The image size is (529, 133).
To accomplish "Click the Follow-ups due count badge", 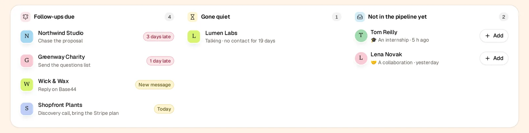I will [170, 17].
